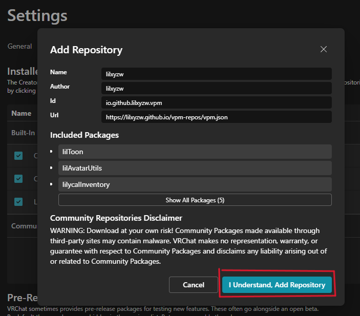The height and width of the screenshot is (316, 360).
Task: Toggle the topmost Built-In repository checkbox
Action: tap(18, 156)
